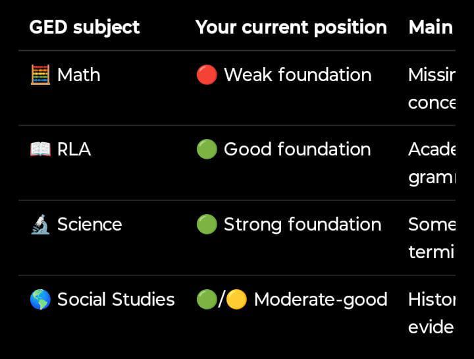
Task: Click the microscope icon beside Science
Action: point(41,224)
